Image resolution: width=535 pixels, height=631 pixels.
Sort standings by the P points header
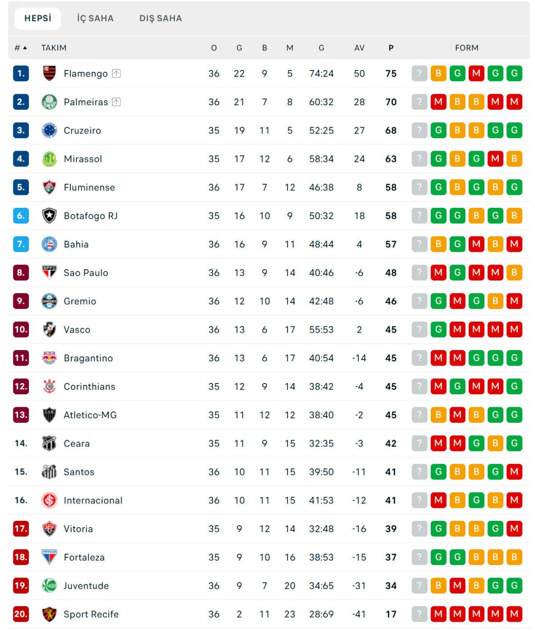pyautogui.click(x=391, y=48)
